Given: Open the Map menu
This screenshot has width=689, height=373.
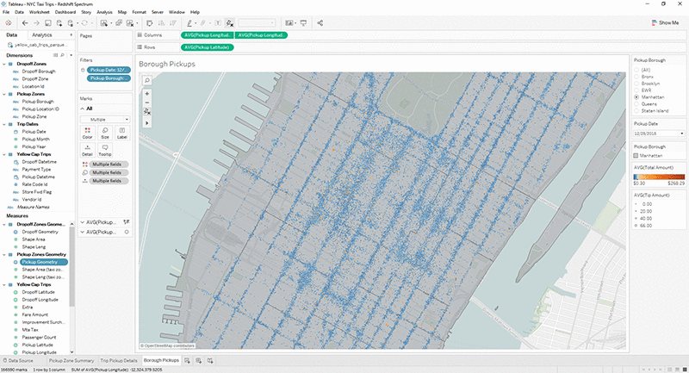Looking at the screenshot, I should tap(122, 12).
